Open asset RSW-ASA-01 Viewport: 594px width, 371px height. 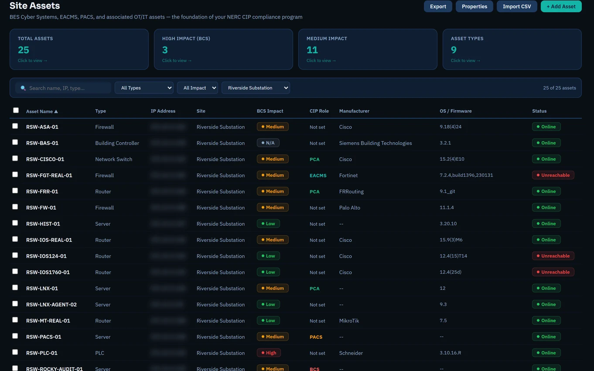click(x=42, y=127)
